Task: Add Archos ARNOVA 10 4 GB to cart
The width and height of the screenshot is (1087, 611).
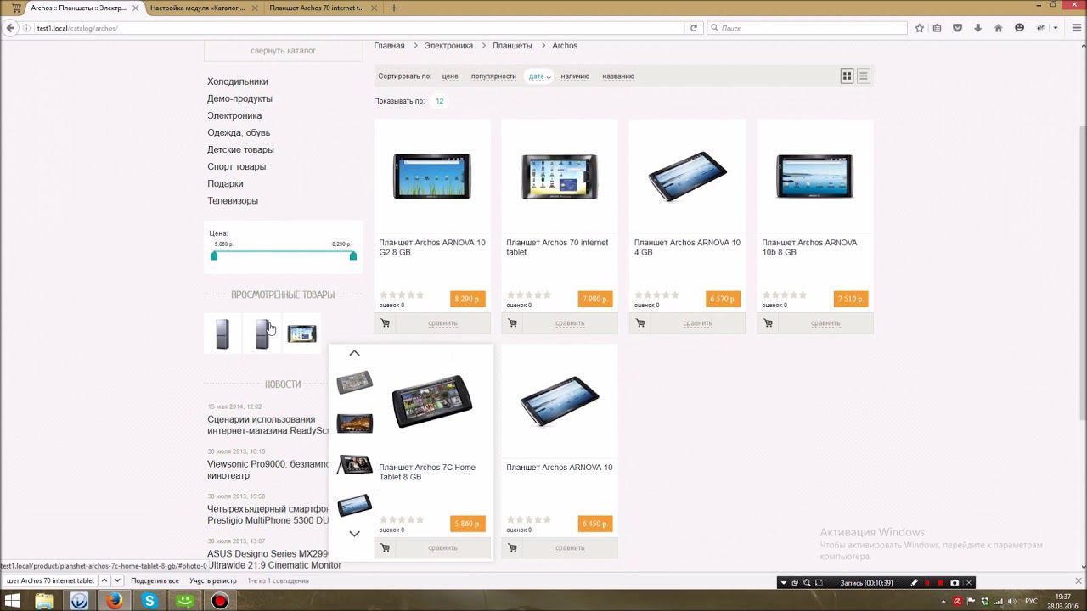Action: coord(640,323)
